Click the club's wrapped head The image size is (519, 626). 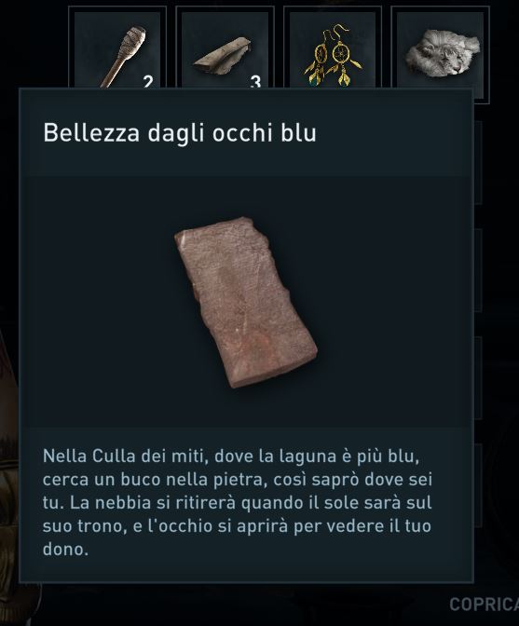pos(135,42)
